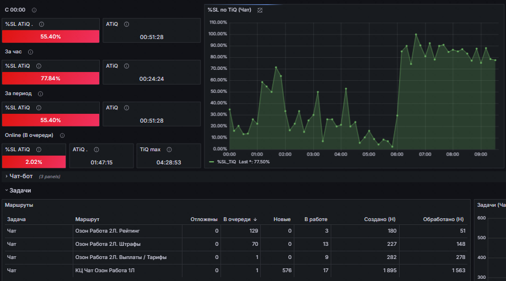Screen dimensions: 506x281
Task: Sort table by Обработано (Н) column header
Action: (x=443, y=219)
